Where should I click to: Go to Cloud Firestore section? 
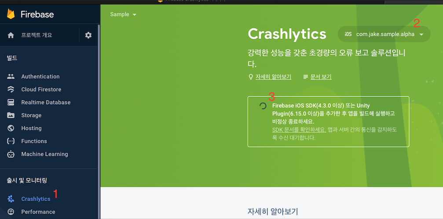tap(41, 89)
